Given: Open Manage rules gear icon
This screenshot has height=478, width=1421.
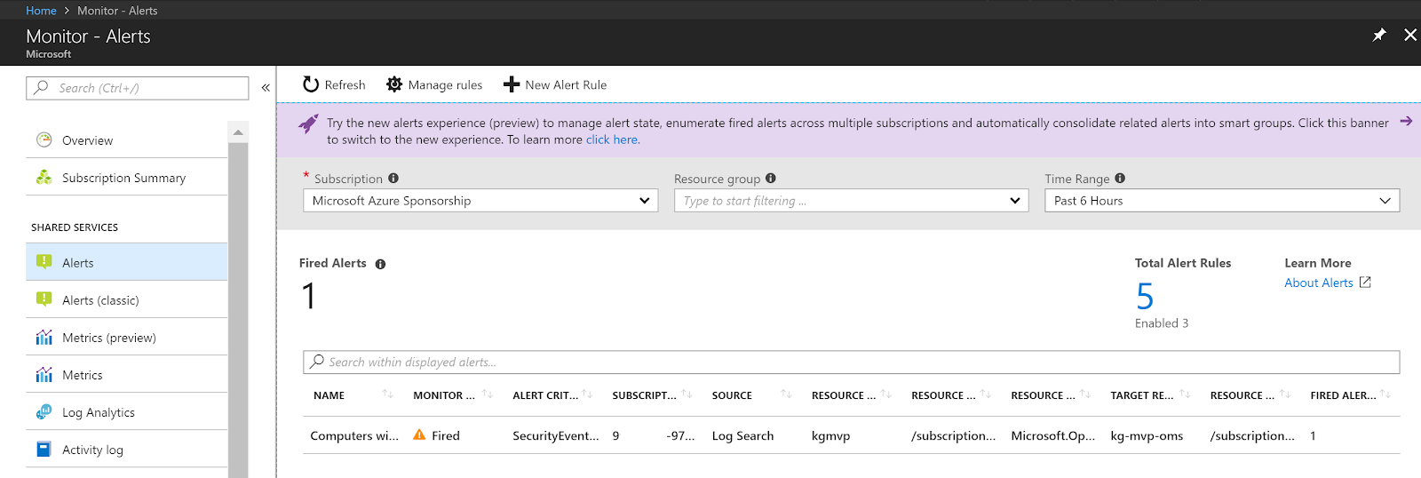Looking at the screenshot, I should [x=394, y=84].
